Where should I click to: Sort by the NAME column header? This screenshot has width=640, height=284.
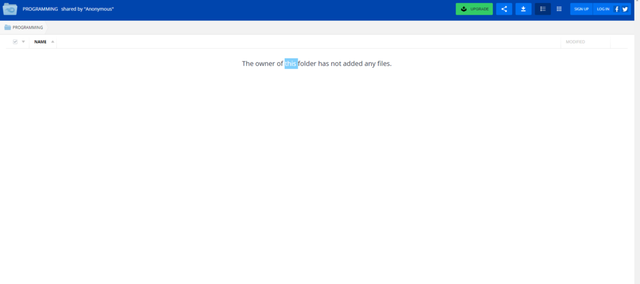(x=40, y=42)
